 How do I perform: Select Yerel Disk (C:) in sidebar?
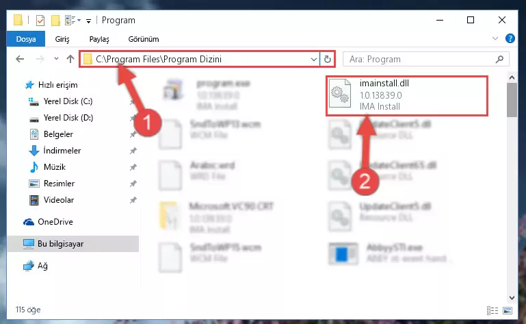68,101
